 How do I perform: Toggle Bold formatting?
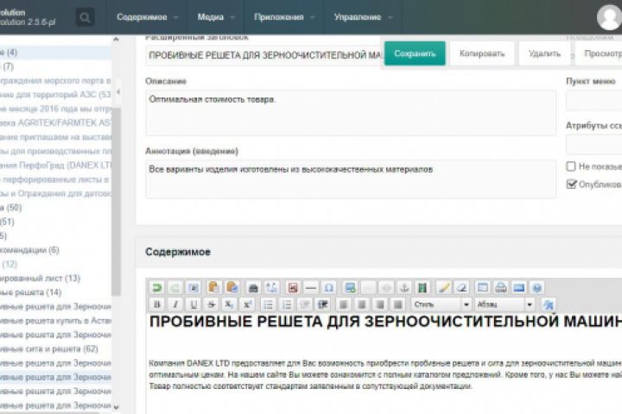[157, 304]
